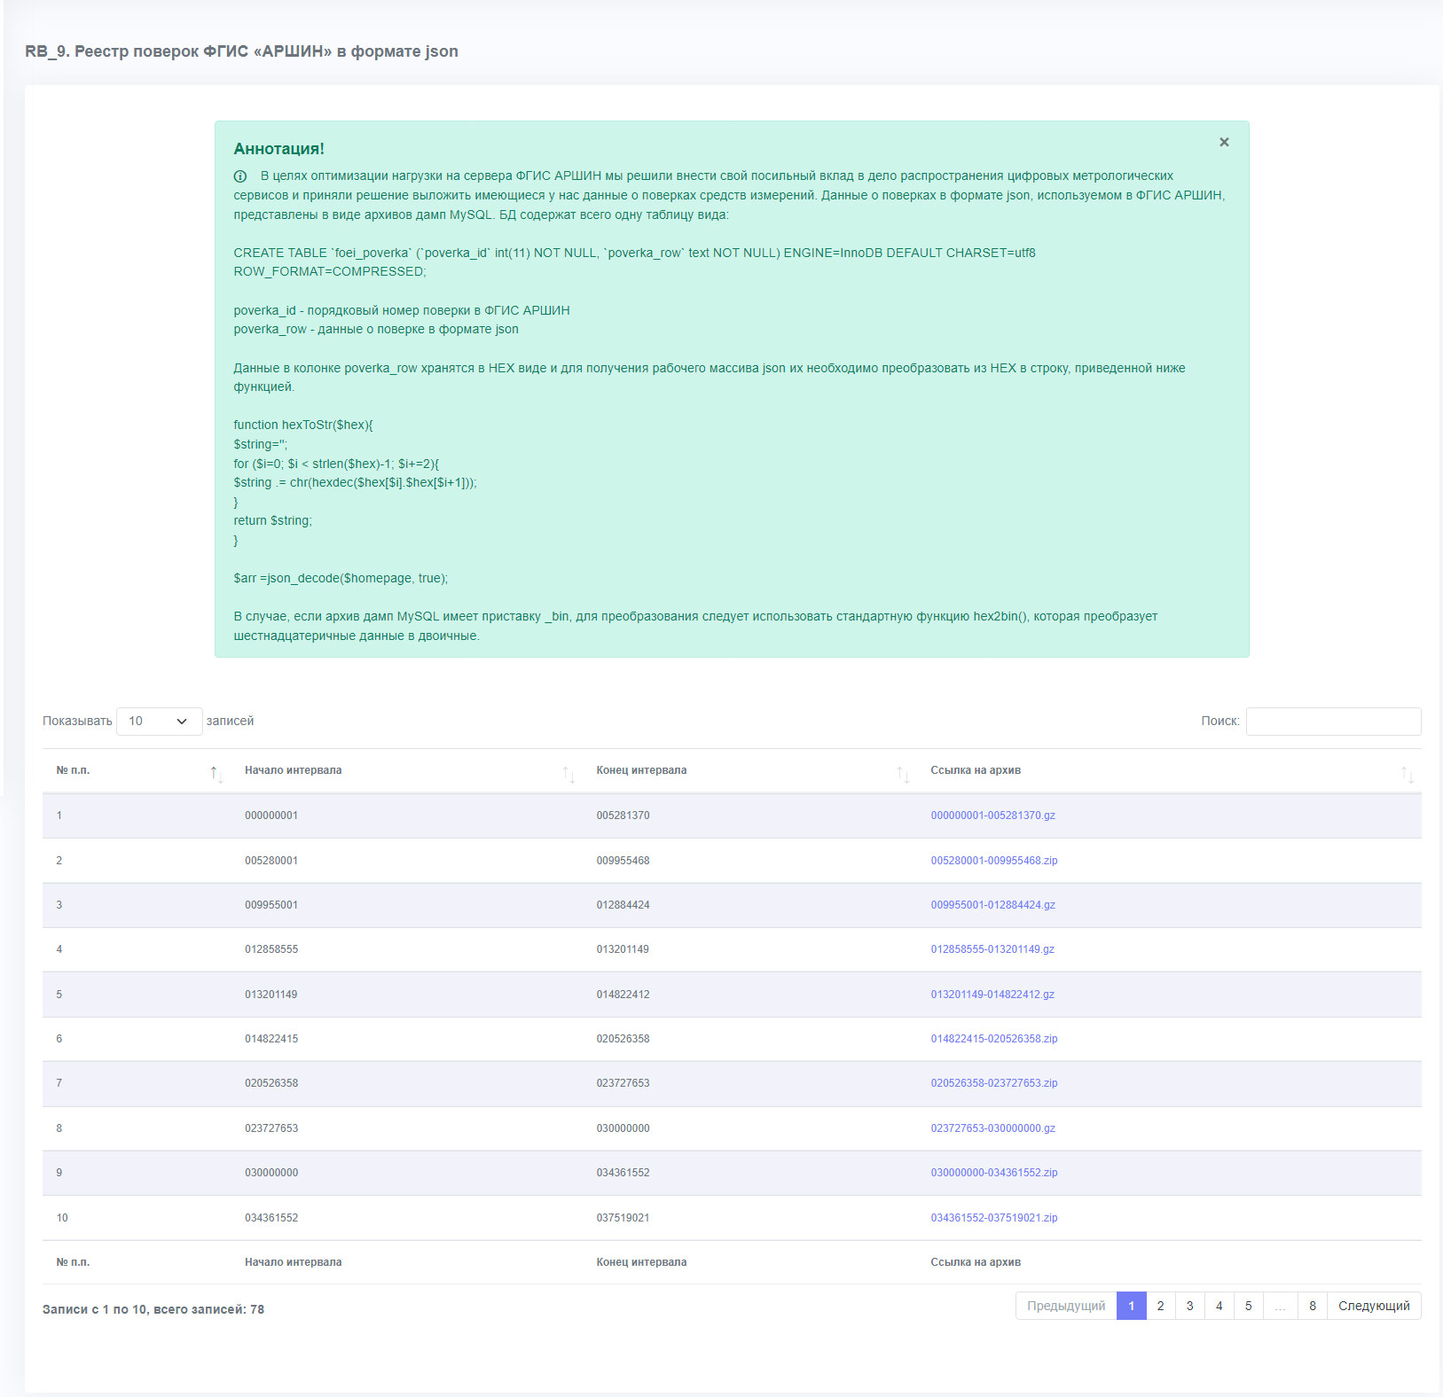Go to pagination page 2
This screenshot has width=1443, height=1397.
(1160, 1306)
